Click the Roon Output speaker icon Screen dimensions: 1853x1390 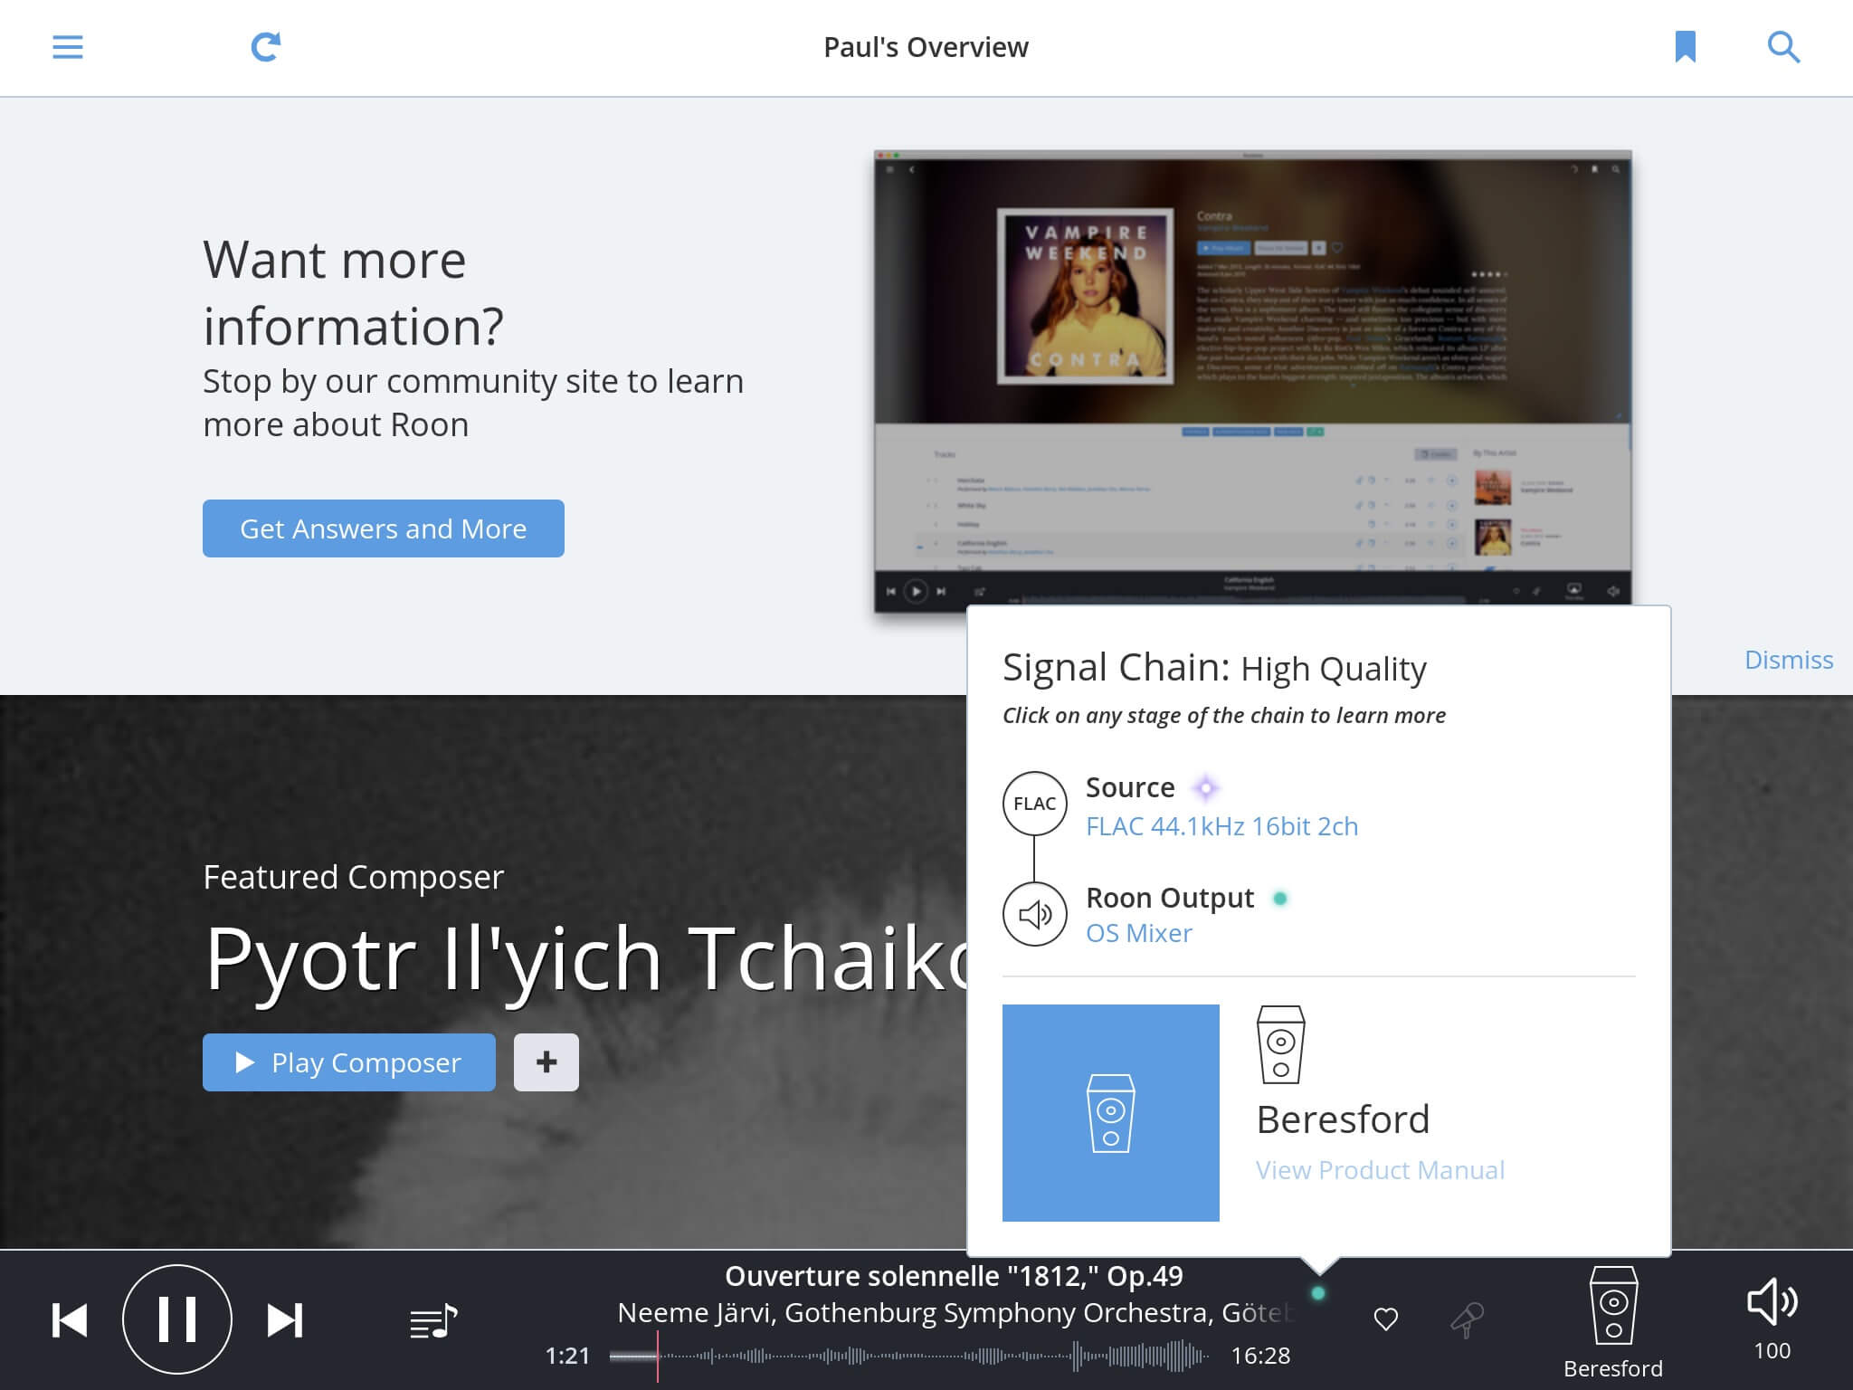[1035, 914]
